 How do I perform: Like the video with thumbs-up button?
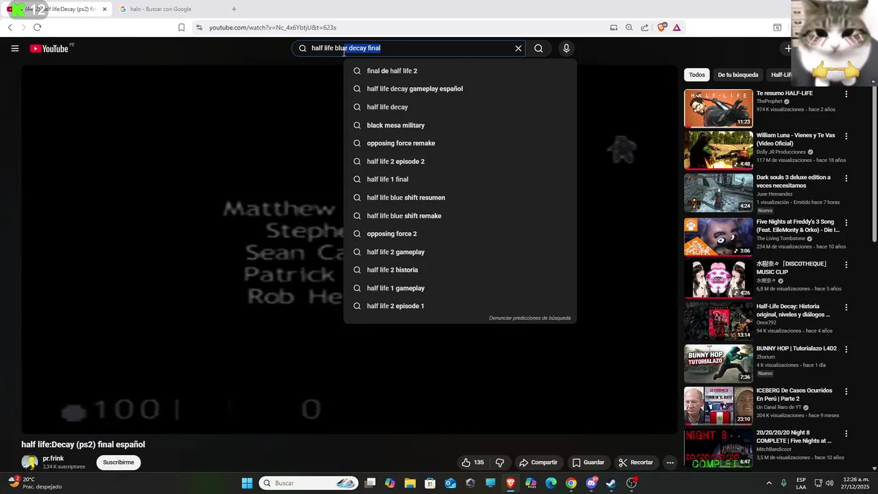(x=473, y=462)
